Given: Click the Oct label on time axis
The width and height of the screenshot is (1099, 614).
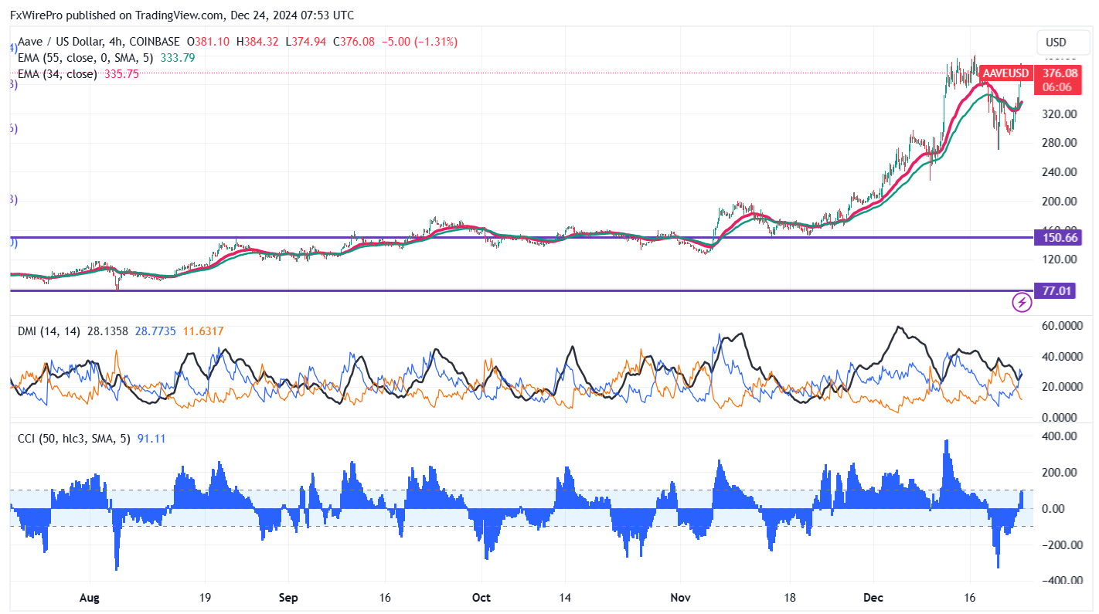Looking at the screenshot, I should 481,598.
